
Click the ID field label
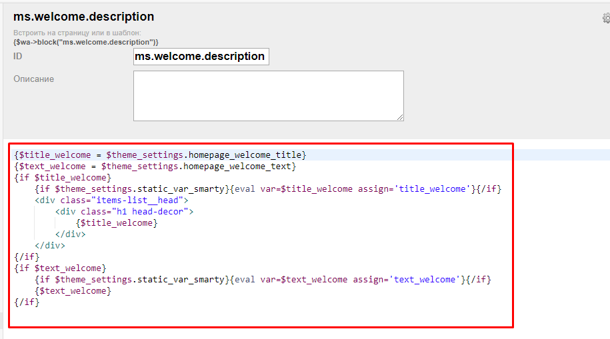(18, 57)
